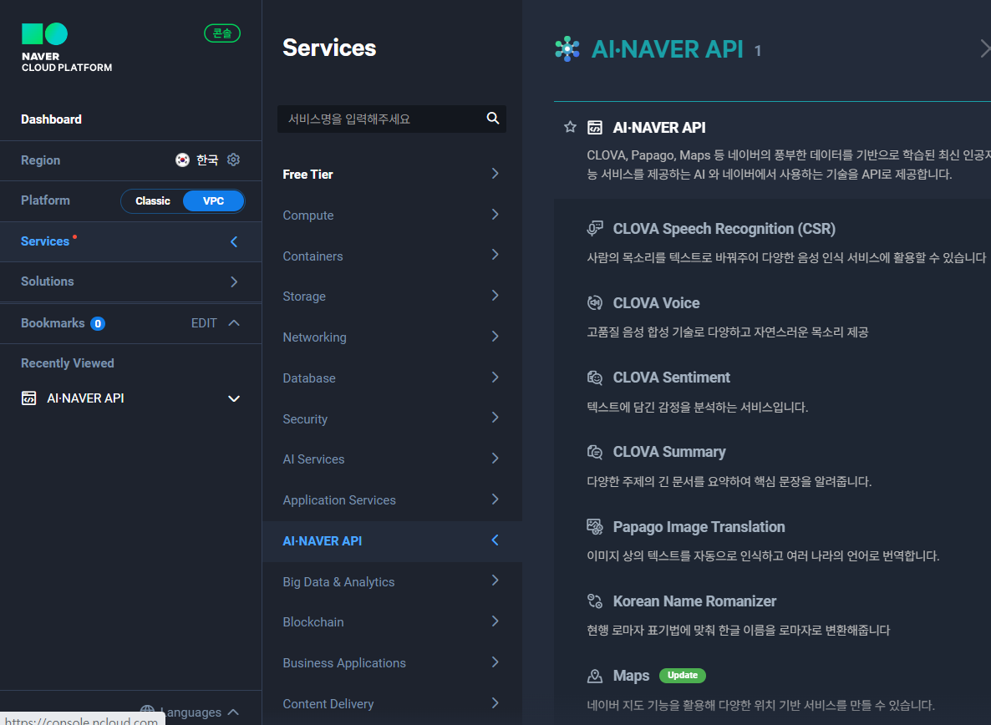Image resolution: width=991 pixels, height=725 pixels.
Task: Select the Containers category
Action: coord(392,256)
